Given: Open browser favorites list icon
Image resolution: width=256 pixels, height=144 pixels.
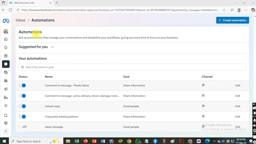Looking at the screenshot, I should 232,10.
